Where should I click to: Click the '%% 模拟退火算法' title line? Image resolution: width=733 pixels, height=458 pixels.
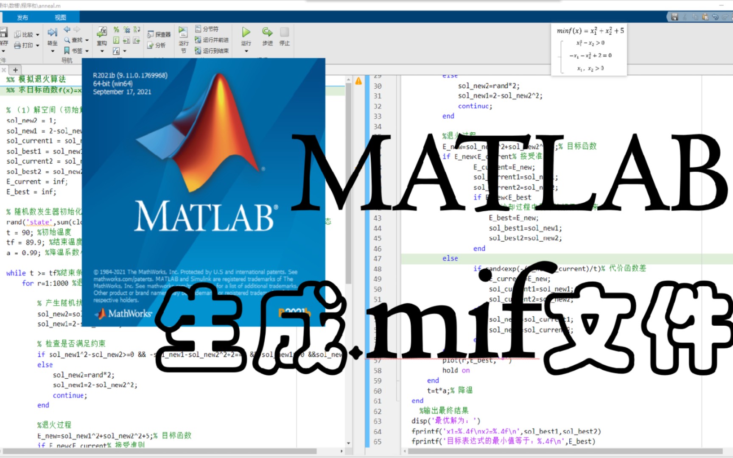(x=36, y=79)
